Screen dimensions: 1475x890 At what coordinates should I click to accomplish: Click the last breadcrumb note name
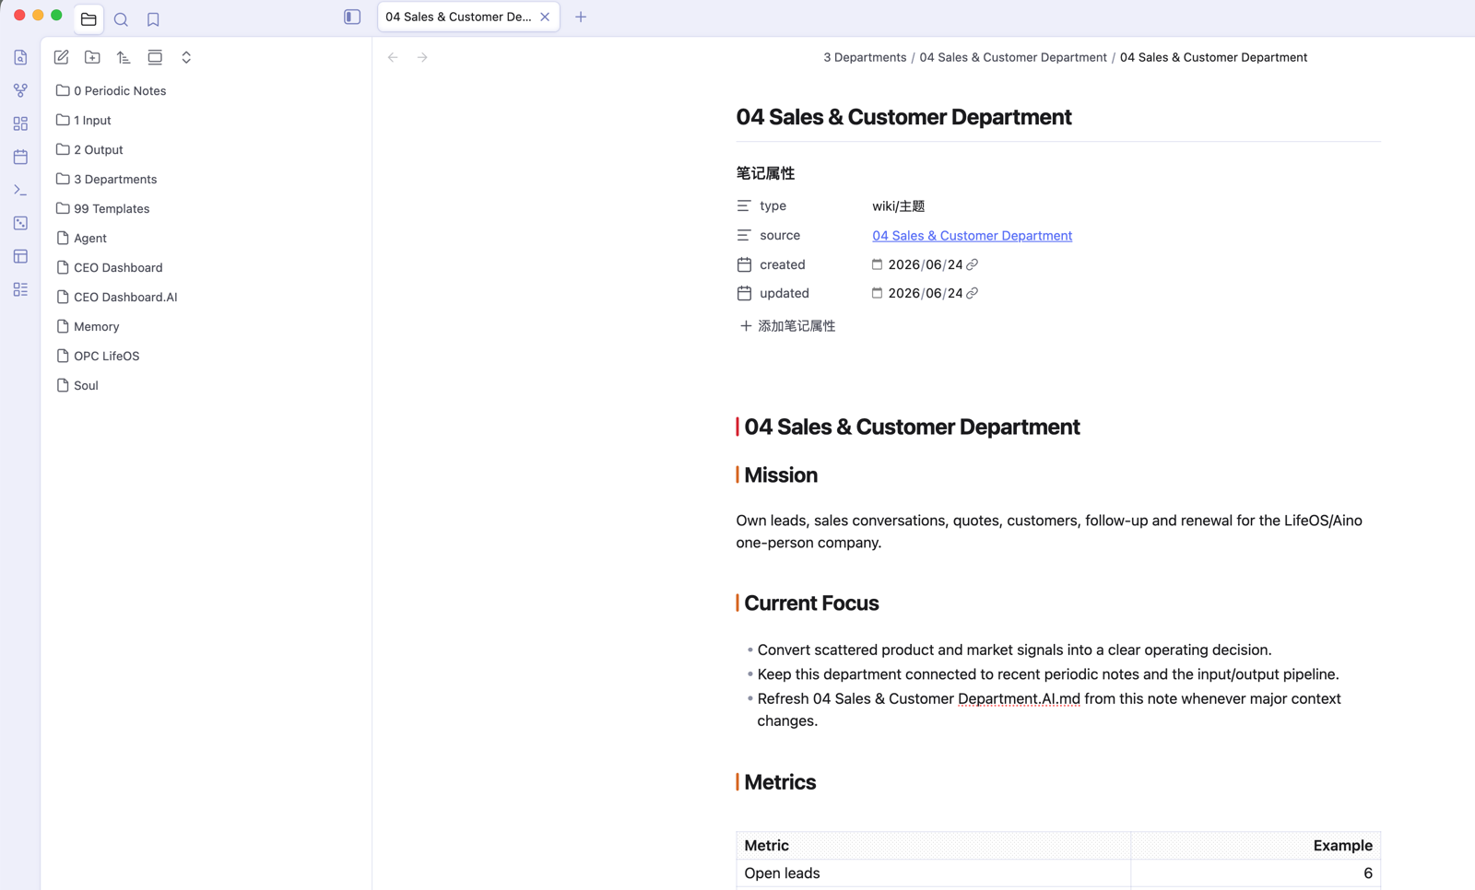tap(1213, 57)
